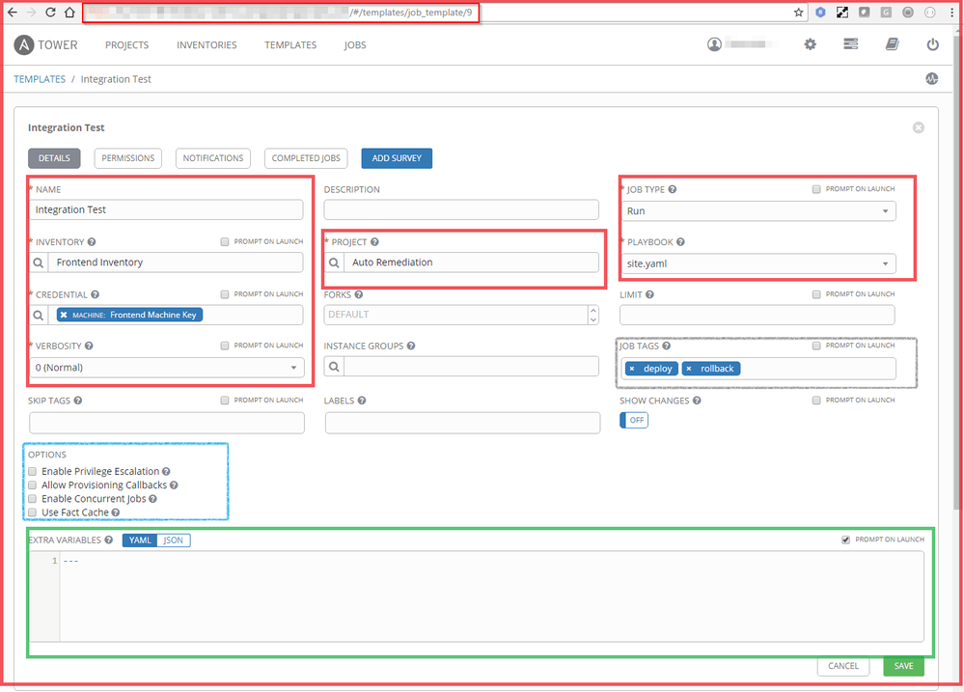Switch to the Permissions tab
The width and height of the screenshot is (964, 692).
tap(127, 158)
